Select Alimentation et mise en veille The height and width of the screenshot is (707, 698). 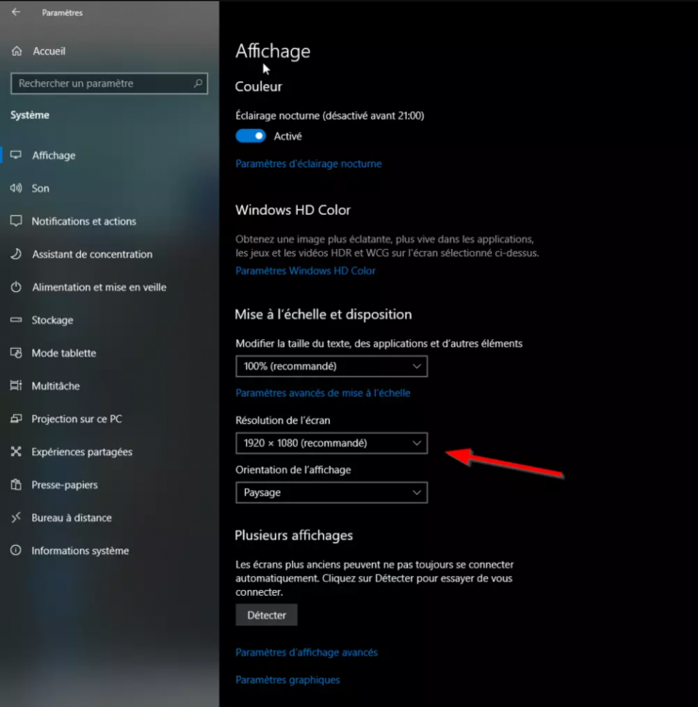click(99, 288)
